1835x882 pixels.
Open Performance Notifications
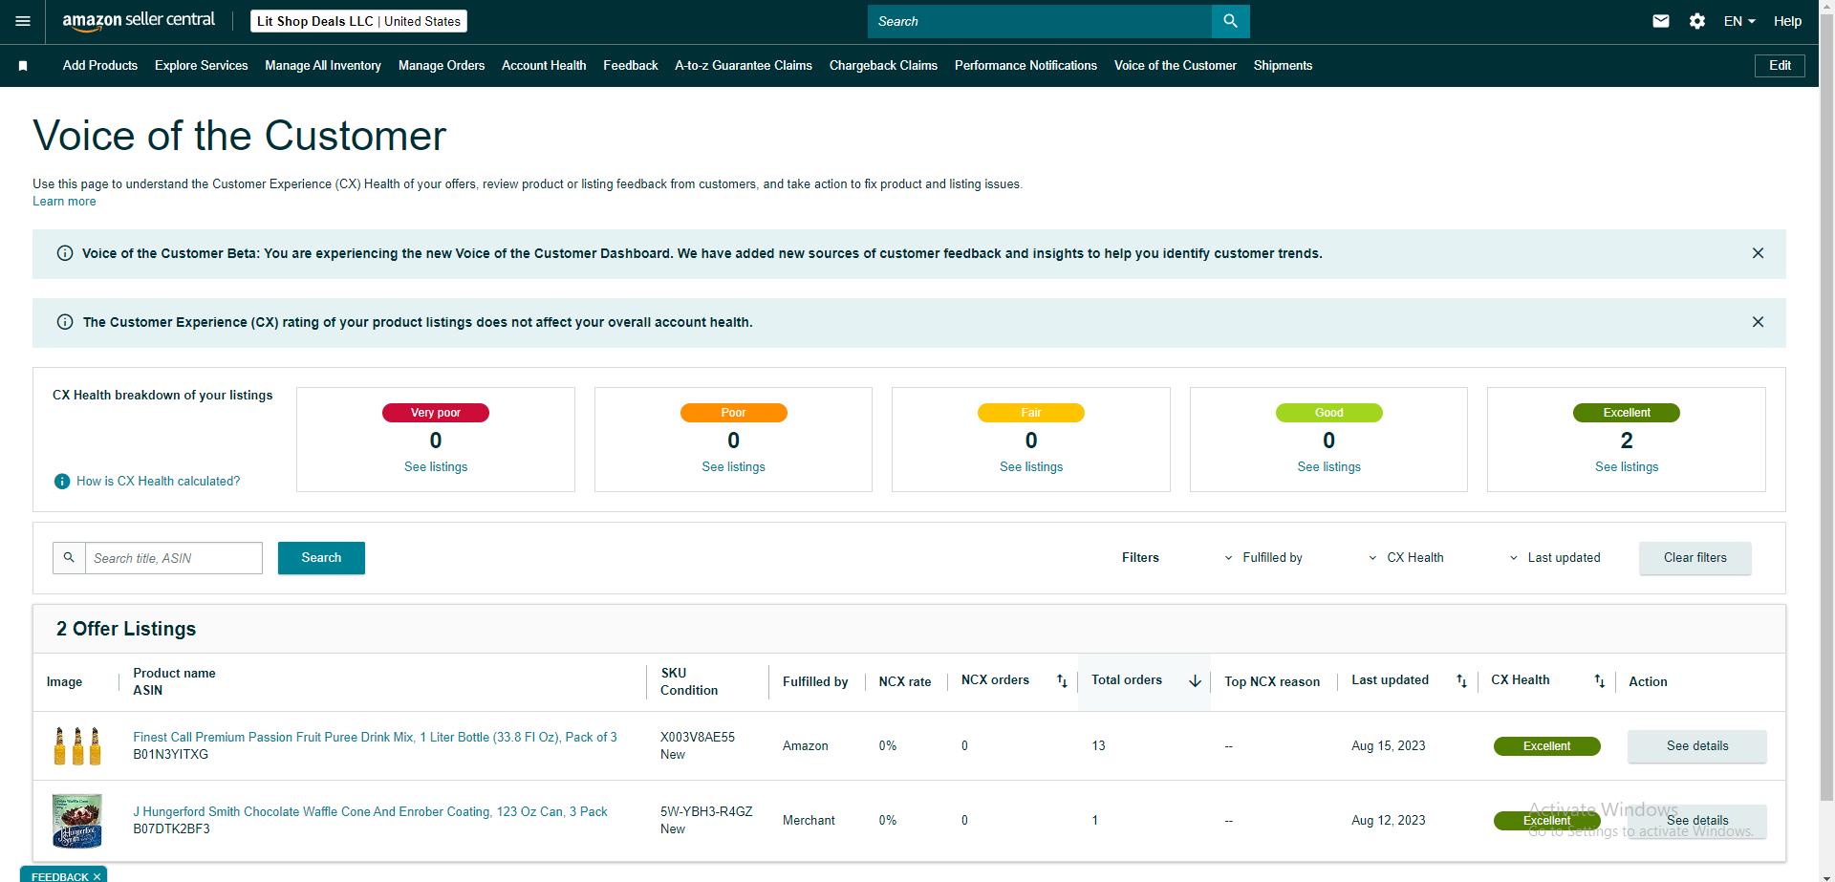pyautogui.click(x=1025, y=66)
